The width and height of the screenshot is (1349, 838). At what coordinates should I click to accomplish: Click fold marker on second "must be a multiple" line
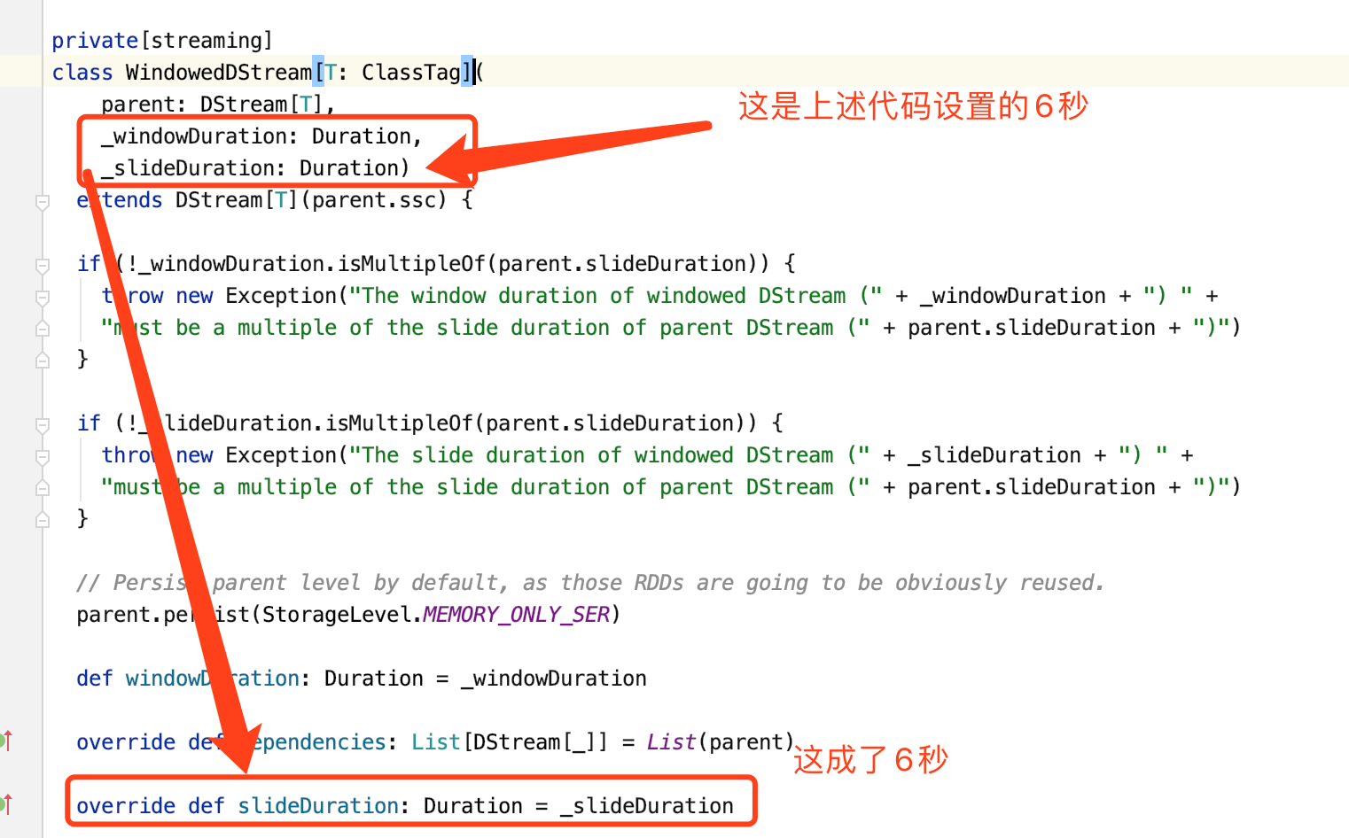pyautogui.click(x=42, y=487)
